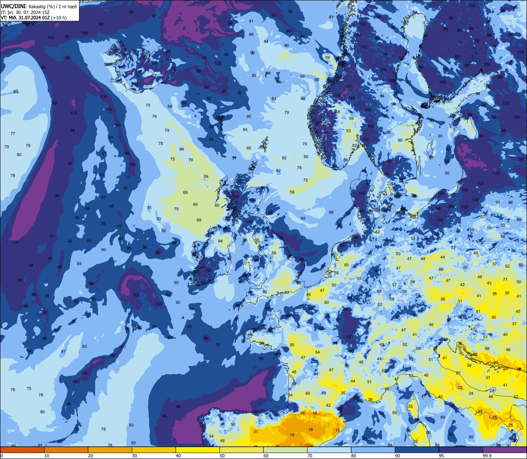
Task: Click the 'IT: þri. 30. 07. 2024 15Z' line
Action: (26, 12)
